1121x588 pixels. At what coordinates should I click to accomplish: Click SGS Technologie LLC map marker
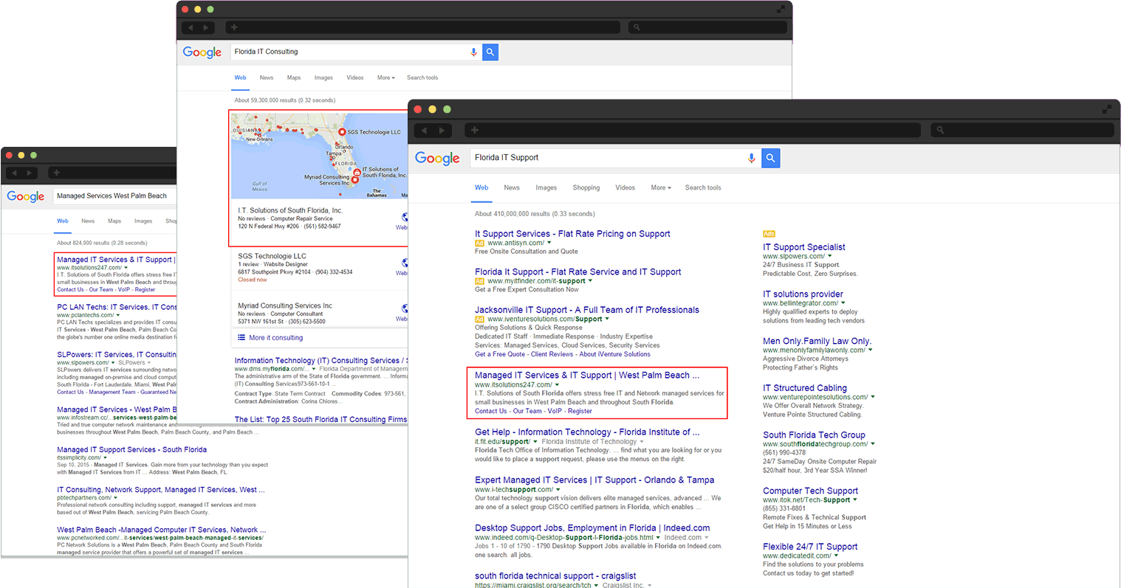pos(342,132)
